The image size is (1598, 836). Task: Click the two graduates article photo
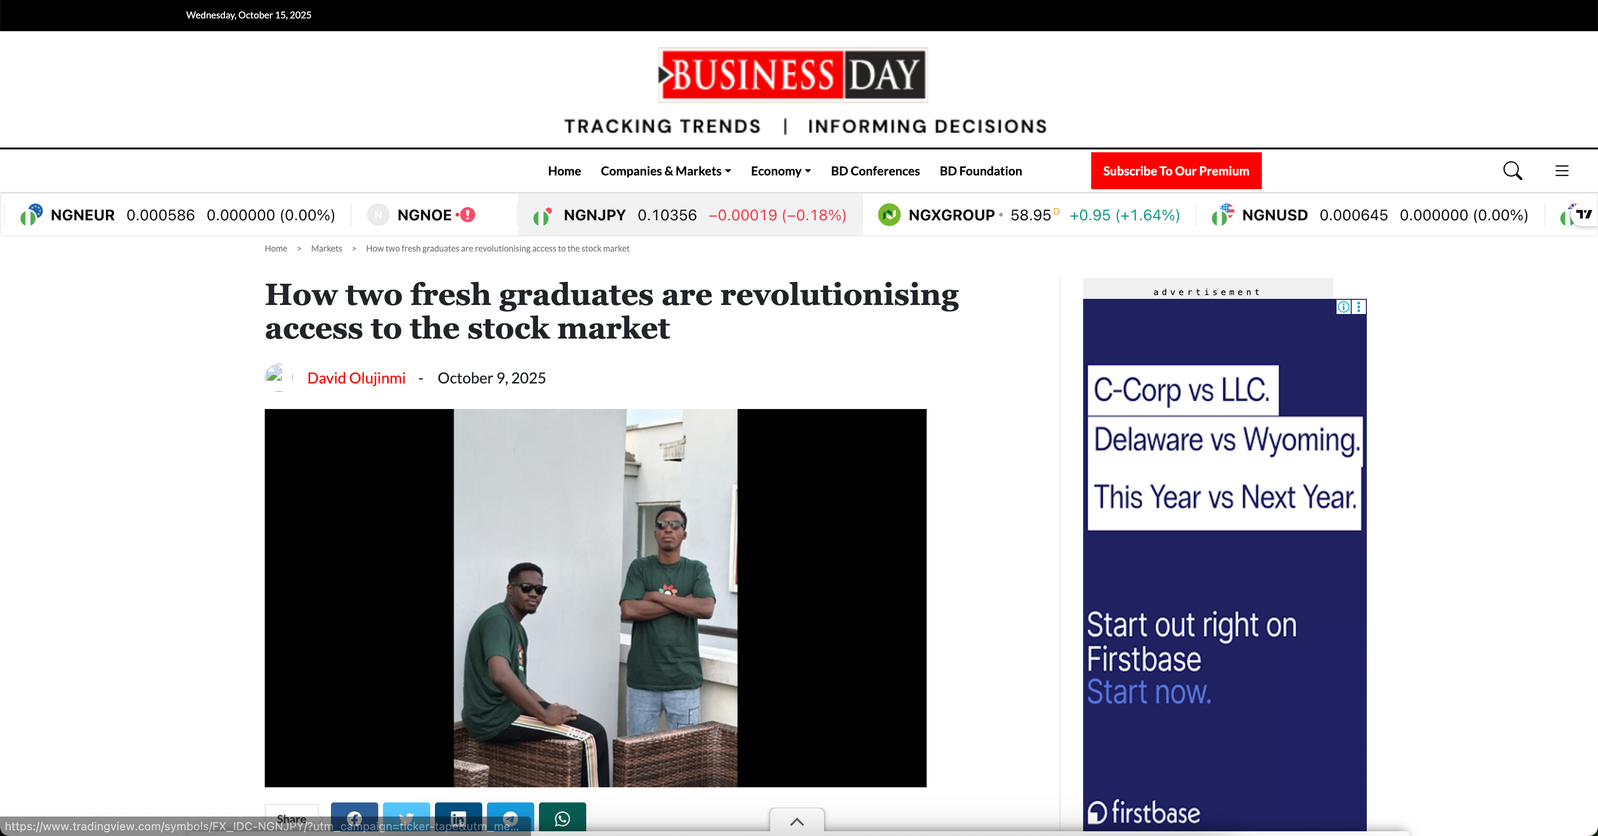click(595, 597)
